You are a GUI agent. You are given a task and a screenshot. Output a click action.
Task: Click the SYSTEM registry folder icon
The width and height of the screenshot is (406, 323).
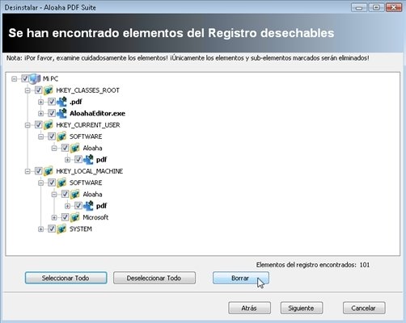(x=61, y=229)
